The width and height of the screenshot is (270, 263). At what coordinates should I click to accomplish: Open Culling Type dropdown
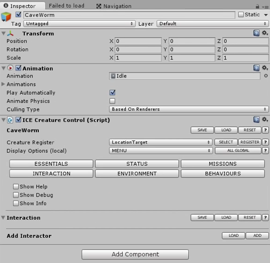(189, 109)
